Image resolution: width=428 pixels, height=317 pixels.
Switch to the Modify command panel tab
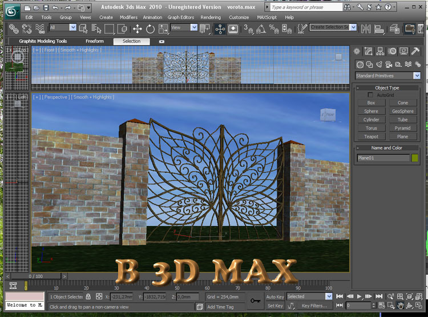point(368,51)
